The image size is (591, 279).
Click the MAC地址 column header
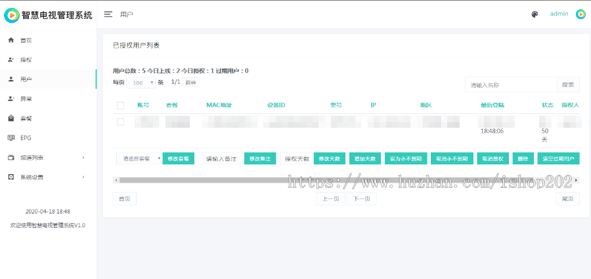(x=219, y=105)
